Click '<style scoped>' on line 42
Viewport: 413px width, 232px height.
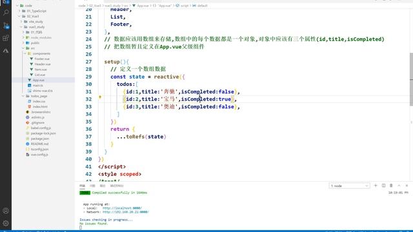point(119,174)
